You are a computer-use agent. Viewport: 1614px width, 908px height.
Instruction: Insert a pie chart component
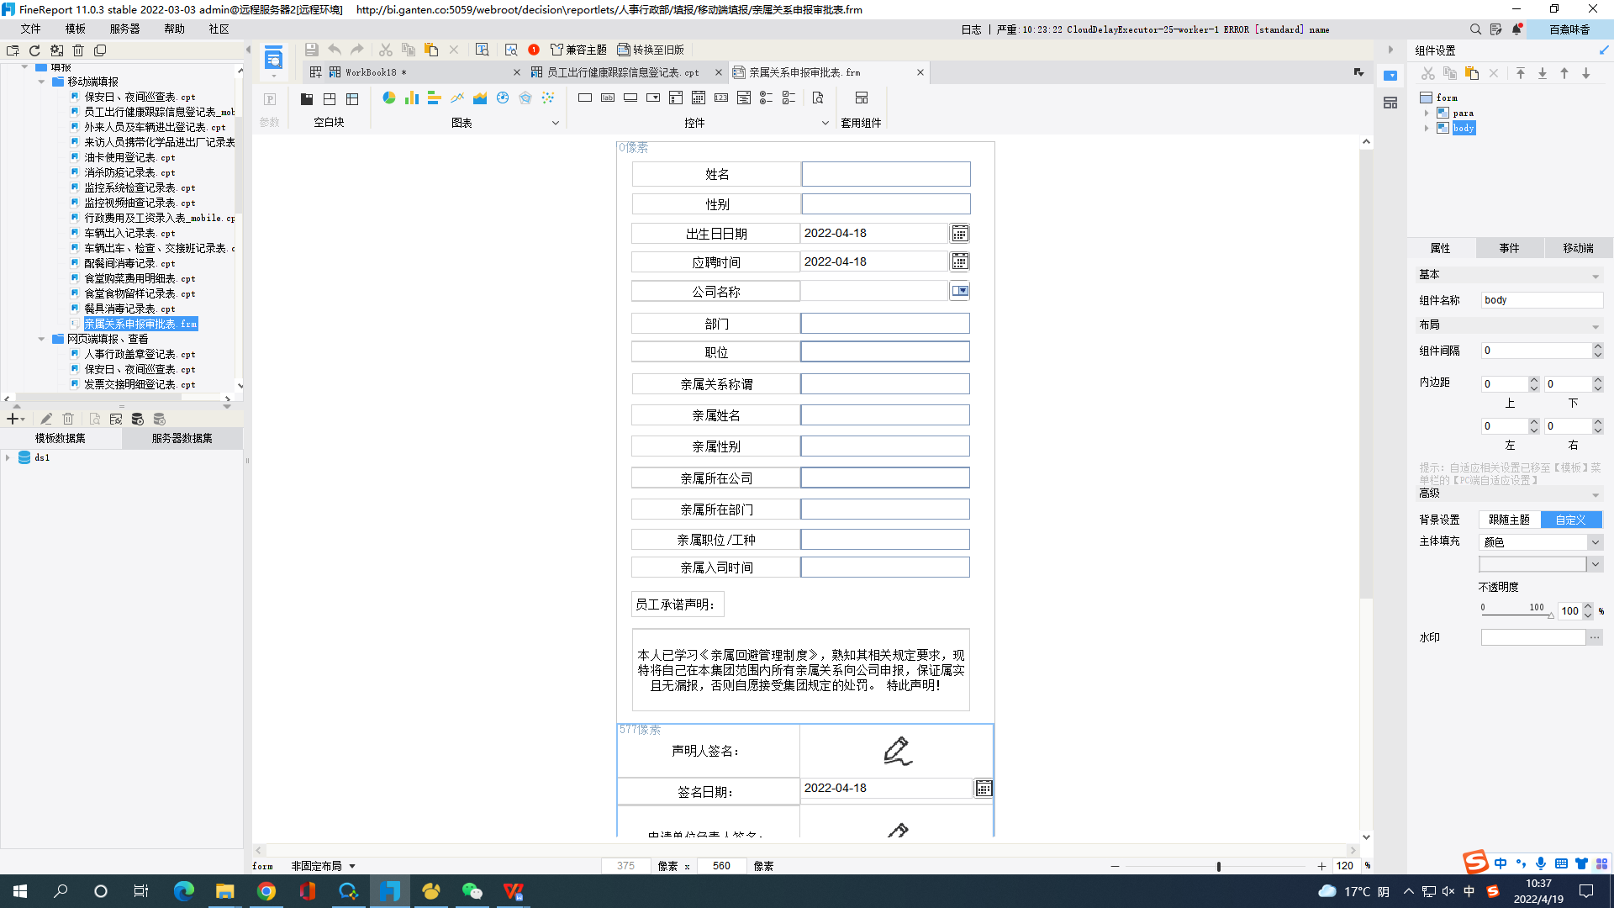point(388,98)
